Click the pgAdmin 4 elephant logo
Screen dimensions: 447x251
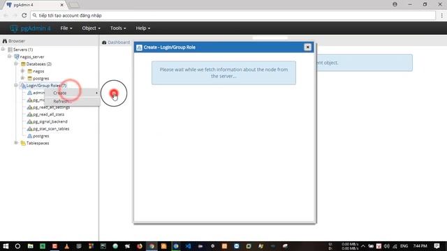14,28
